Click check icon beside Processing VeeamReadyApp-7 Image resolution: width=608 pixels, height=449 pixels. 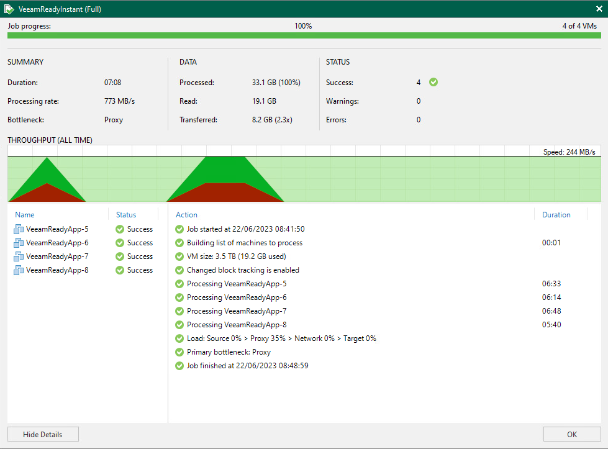tap(179, 311)
